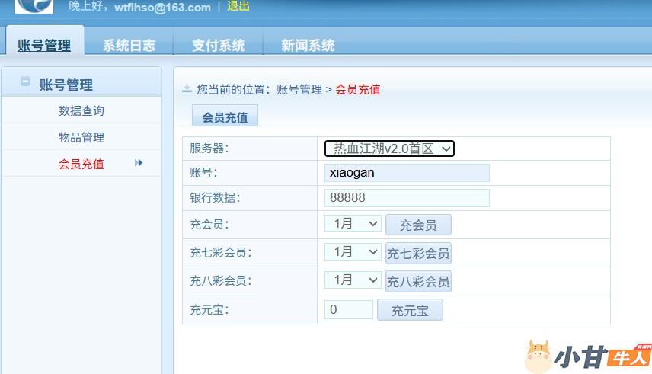
Task: Go to the 新闻系统 tab
Action: (308, 45)
